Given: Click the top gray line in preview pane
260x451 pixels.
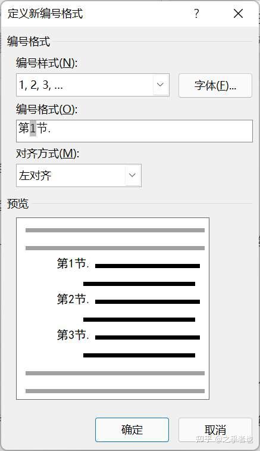Looking at the screenshot, I should pyautogui.click(x=115, y=230).
